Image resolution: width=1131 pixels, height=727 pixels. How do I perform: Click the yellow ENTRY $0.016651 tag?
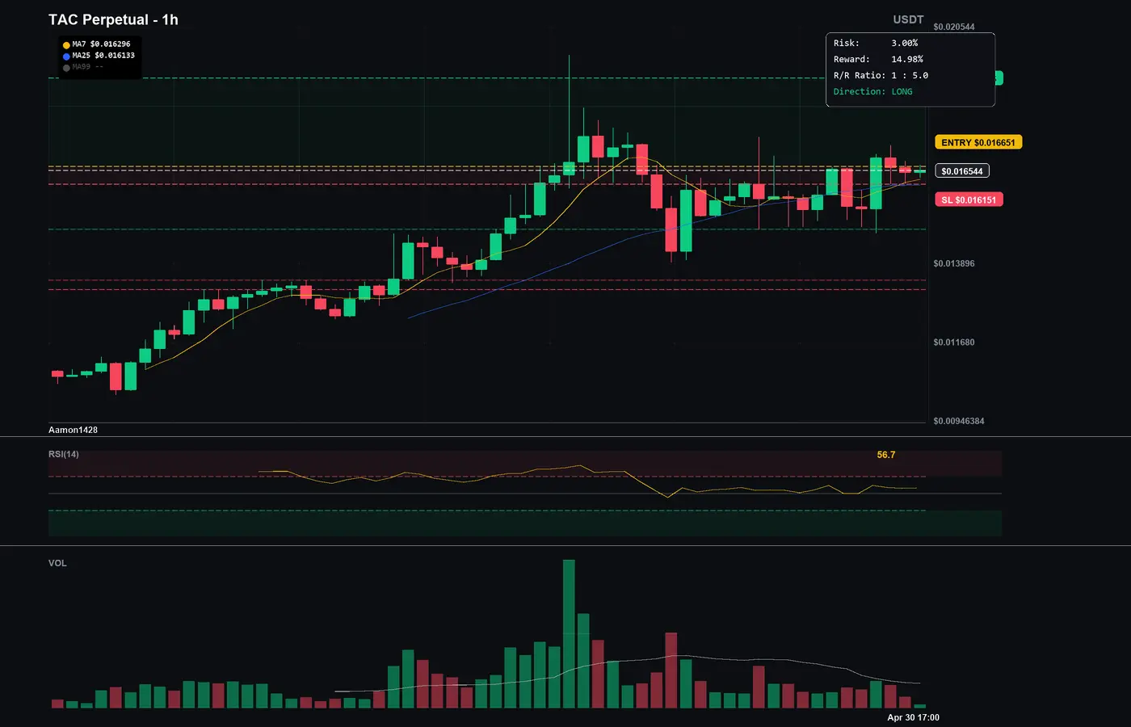coord(978,142)
